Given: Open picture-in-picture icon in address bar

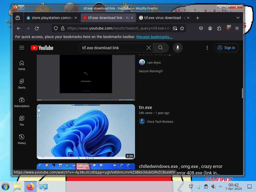Looking at the screenshot, I should tap(175, 28).
